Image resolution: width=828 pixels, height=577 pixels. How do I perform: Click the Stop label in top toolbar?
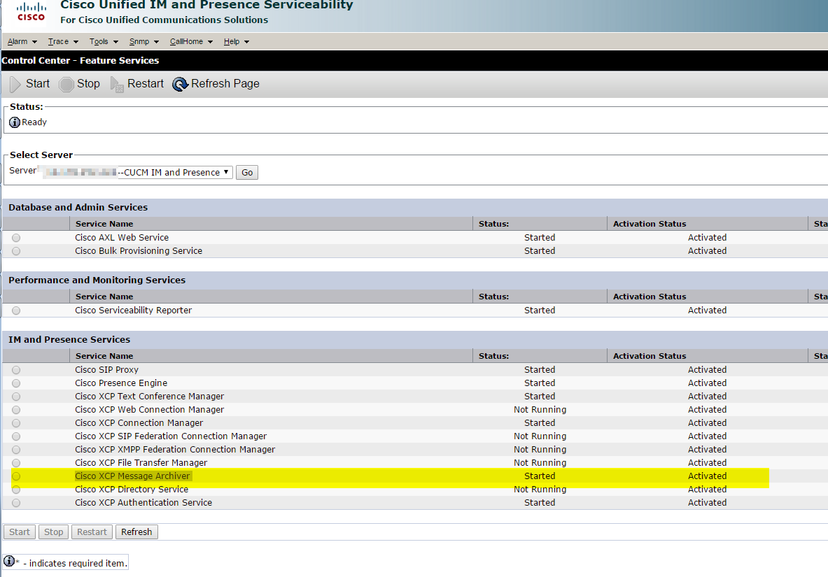(x=88, y=84)
